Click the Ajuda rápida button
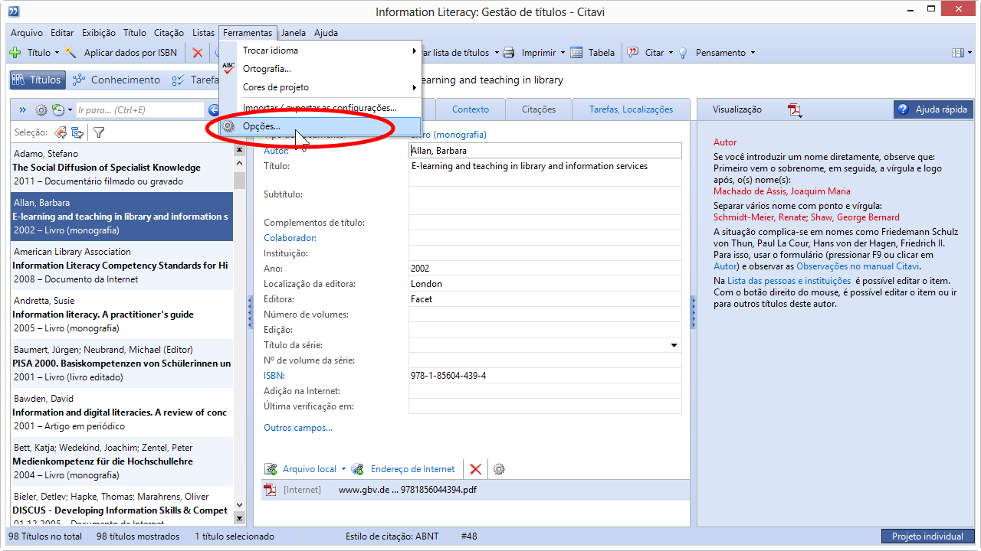Image resolution: width=981 pixels, height=551 pixels. coord(933,109)
